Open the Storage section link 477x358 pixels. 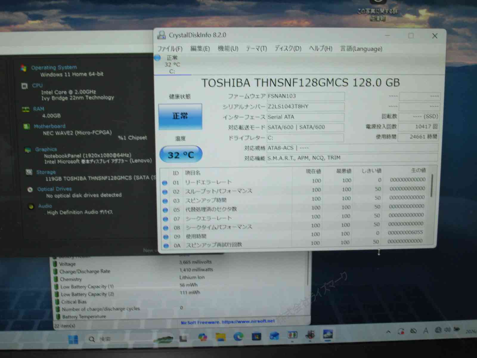[x=46, y=172]
